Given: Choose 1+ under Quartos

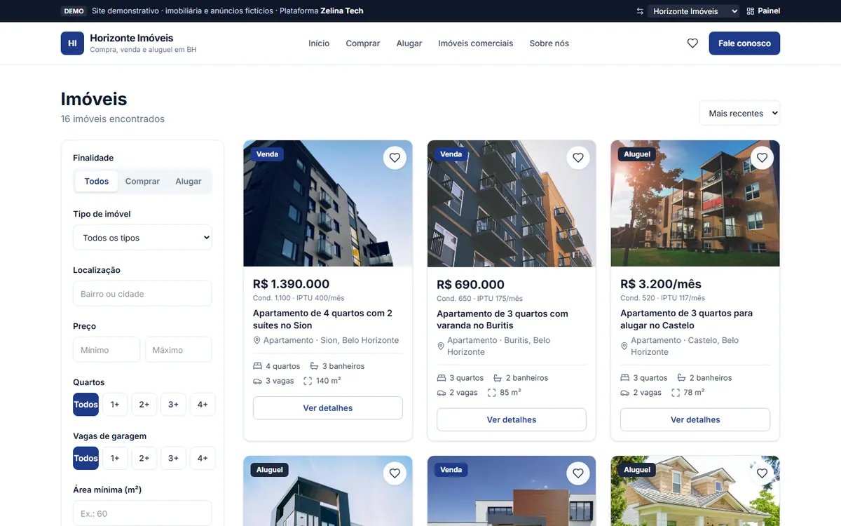Looking at the screenshot, I should [x=115, y=405].
